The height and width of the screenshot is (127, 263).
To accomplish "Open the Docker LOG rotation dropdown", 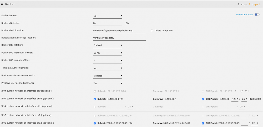I will [107, 45].
